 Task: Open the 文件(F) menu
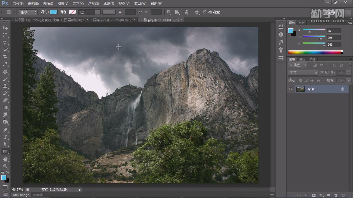click(x=18, y=4)
